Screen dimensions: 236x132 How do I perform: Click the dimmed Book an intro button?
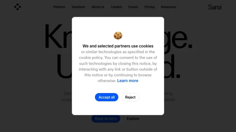106,118
